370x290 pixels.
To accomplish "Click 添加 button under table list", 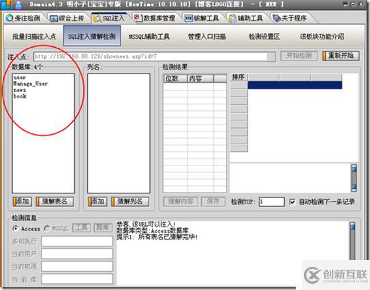I will click(22, 202).
